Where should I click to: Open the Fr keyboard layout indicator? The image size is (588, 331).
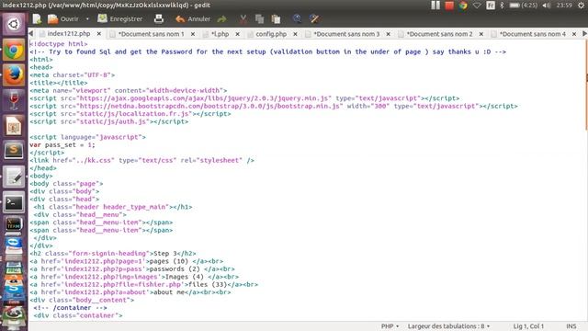pyautogui.click(x=491, y=6)
